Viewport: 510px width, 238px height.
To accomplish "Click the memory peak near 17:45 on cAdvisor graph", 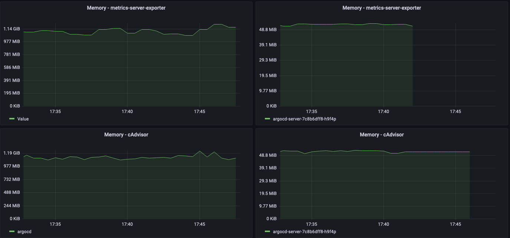I will (x=200, y=151).
